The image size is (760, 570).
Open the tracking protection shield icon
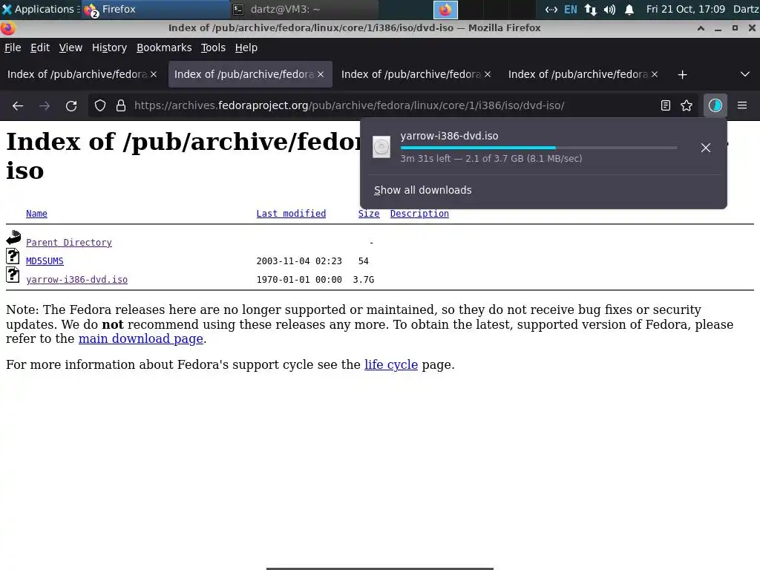100,105
